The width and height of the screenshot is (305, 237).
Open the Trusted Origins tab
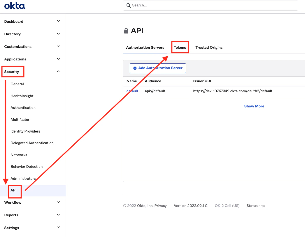pos(209,48)
